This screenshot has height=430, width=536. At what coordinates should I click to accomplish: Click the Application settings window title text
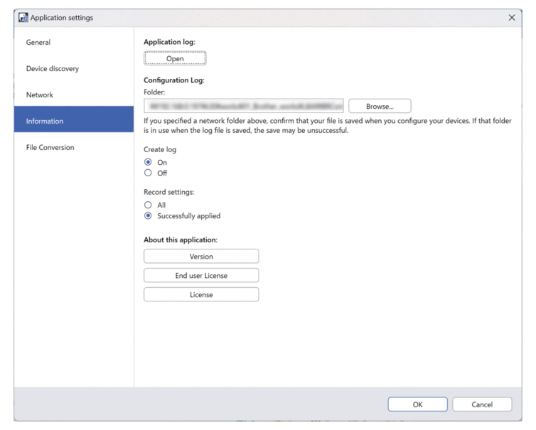(x=62, y=17)
